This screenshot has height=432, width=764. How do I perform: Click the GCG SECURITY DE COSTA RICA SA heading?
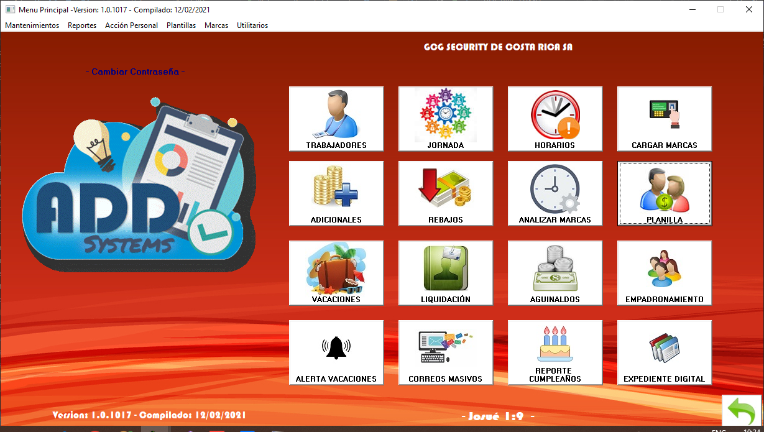click(498, 47)
